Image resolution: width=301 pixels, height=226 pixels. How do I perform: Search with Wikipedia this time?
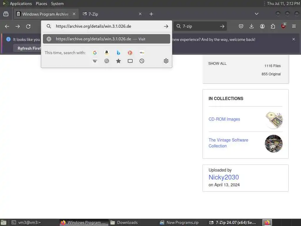(95, 61)
